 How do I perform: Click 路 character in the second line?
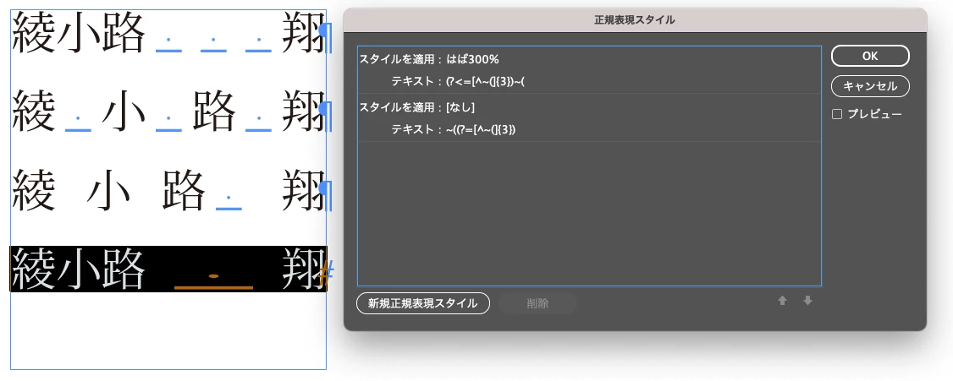point(214,111)
